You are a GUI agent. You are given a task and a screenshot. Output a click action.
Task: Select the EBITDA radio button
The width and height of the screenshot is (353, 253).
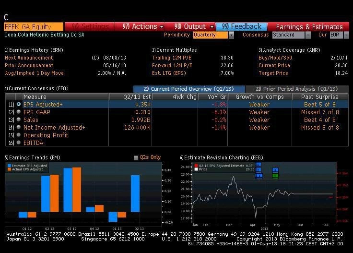19,143
